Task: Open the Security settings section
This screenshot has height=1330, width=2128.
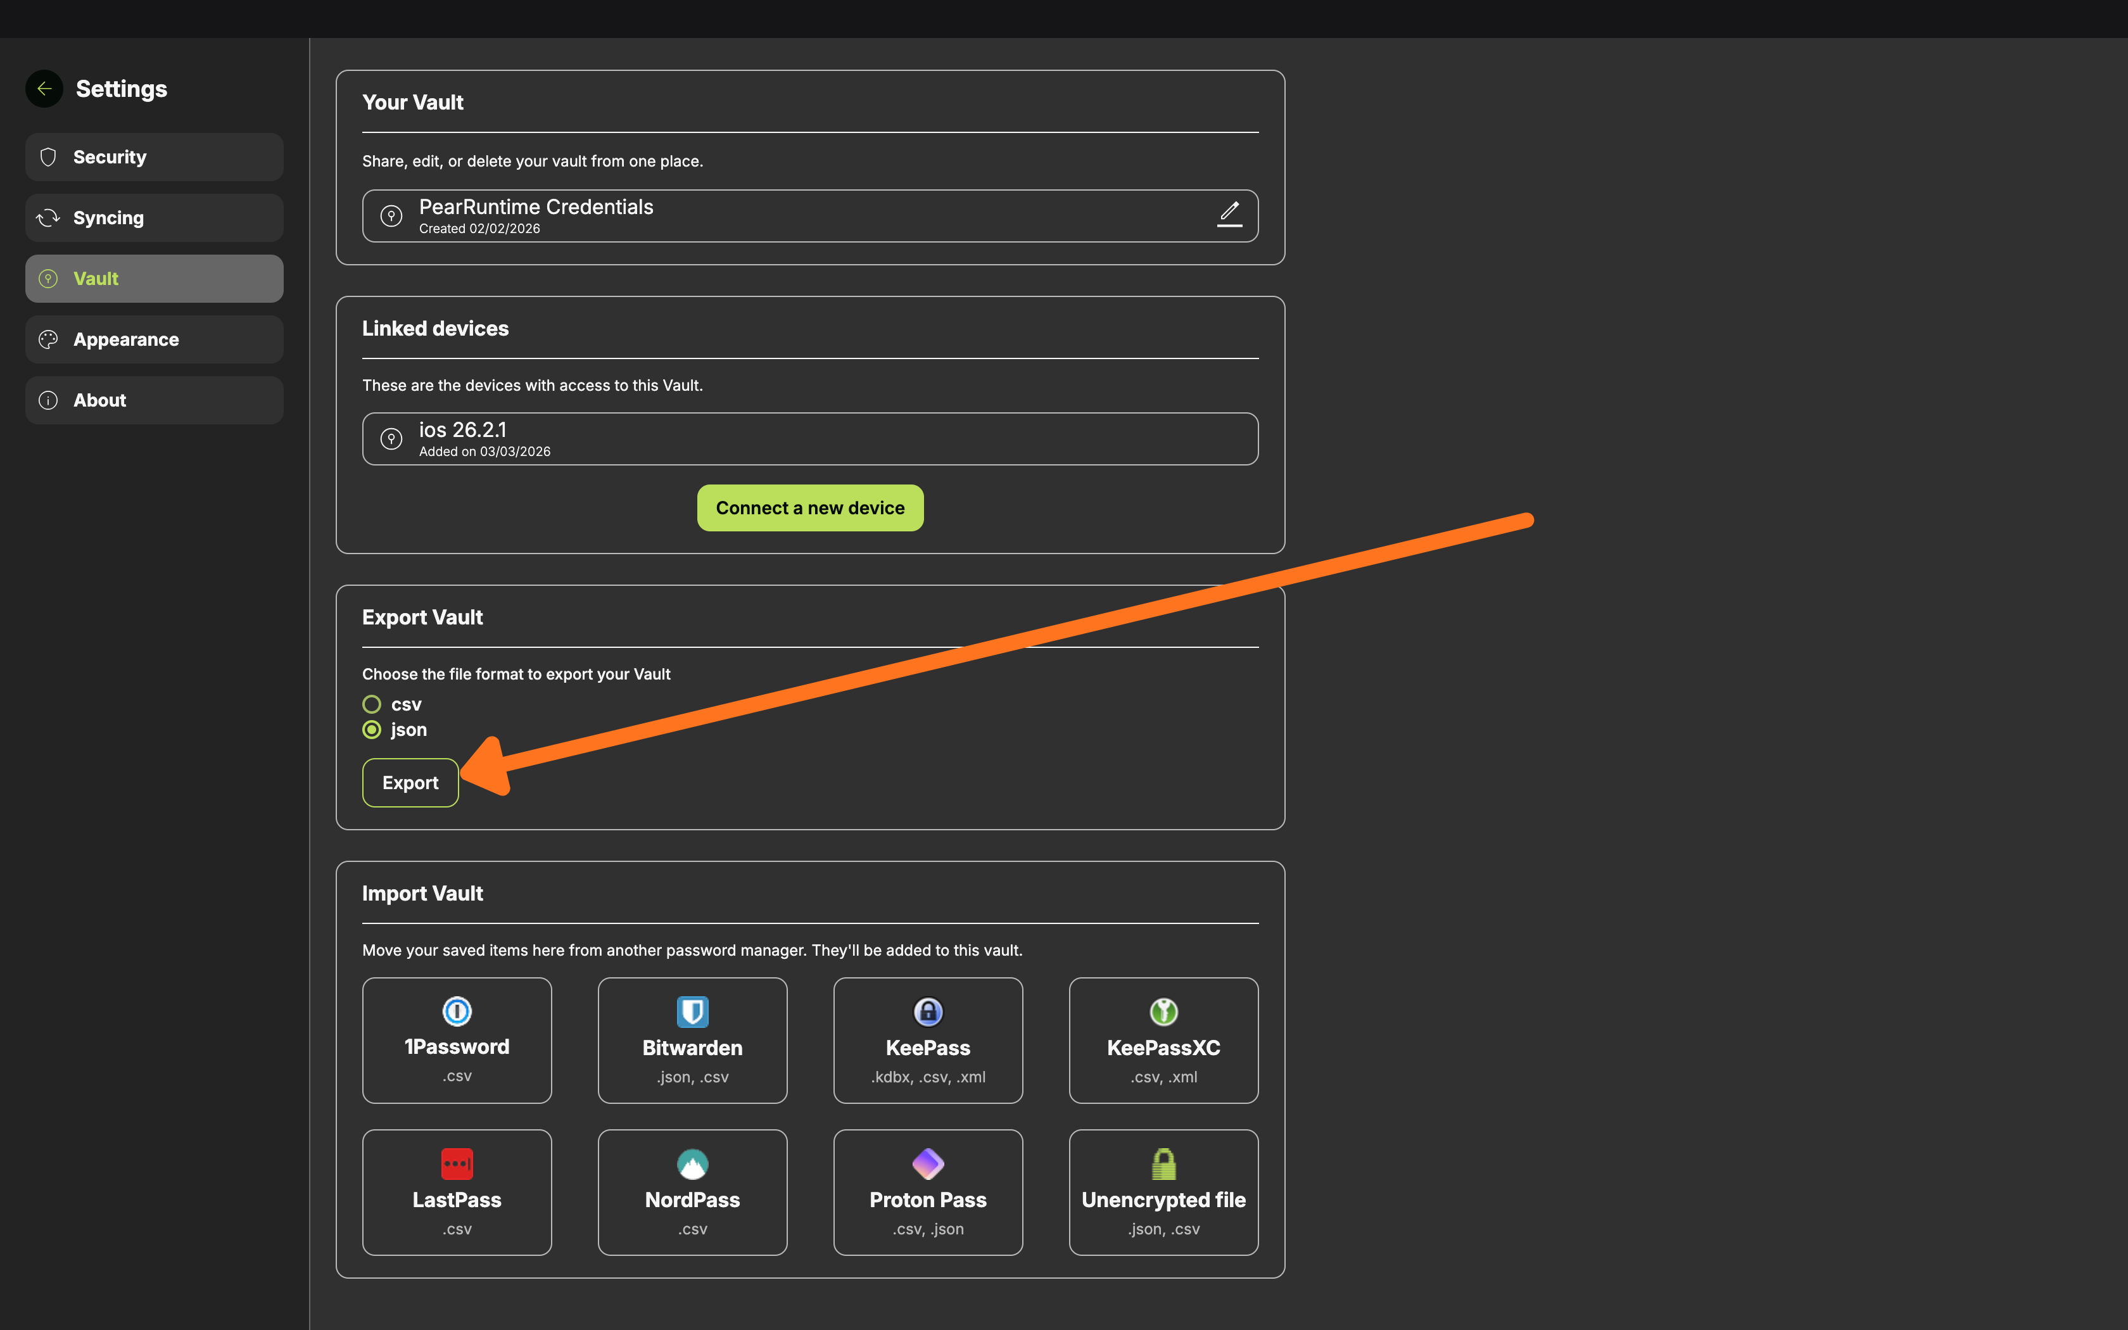Action: [154, 158]
